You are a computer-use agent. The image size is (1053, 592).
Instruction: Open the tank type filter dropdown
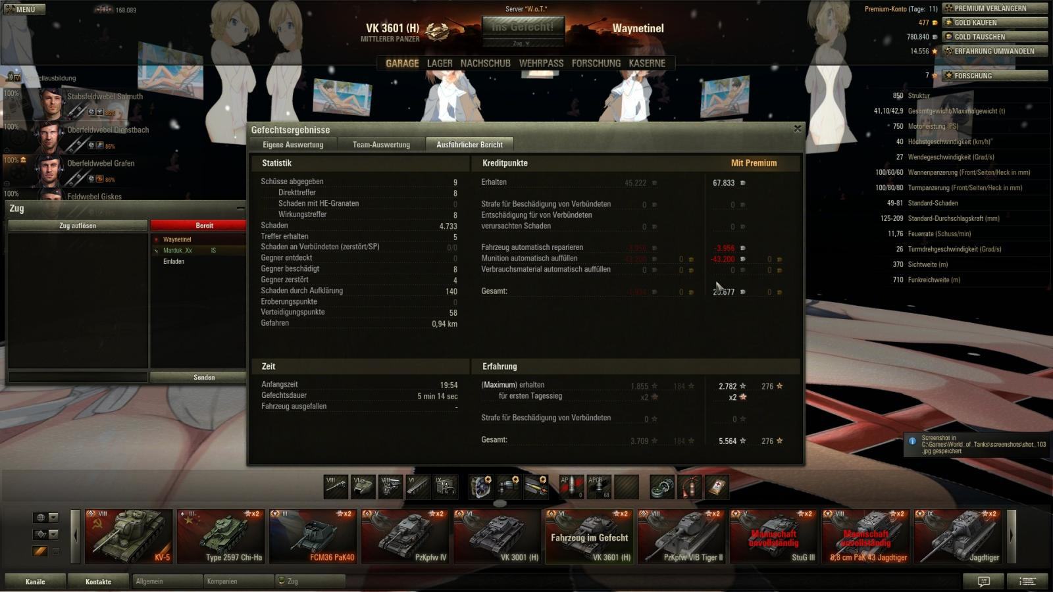click(46, 534)
